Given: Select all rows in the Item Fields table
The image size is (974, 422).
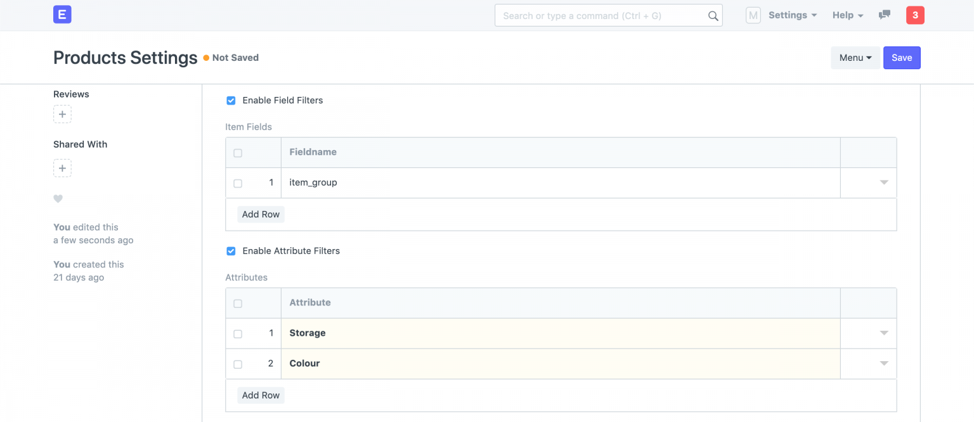Looking at the screenshot, I should 238,153.
